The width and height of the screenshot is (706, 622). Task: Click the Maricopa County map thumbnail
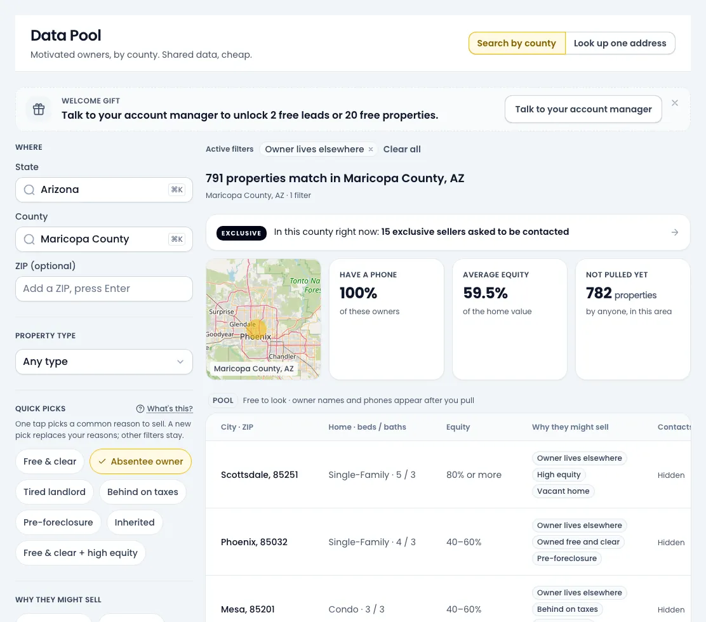tap(263, 319)
